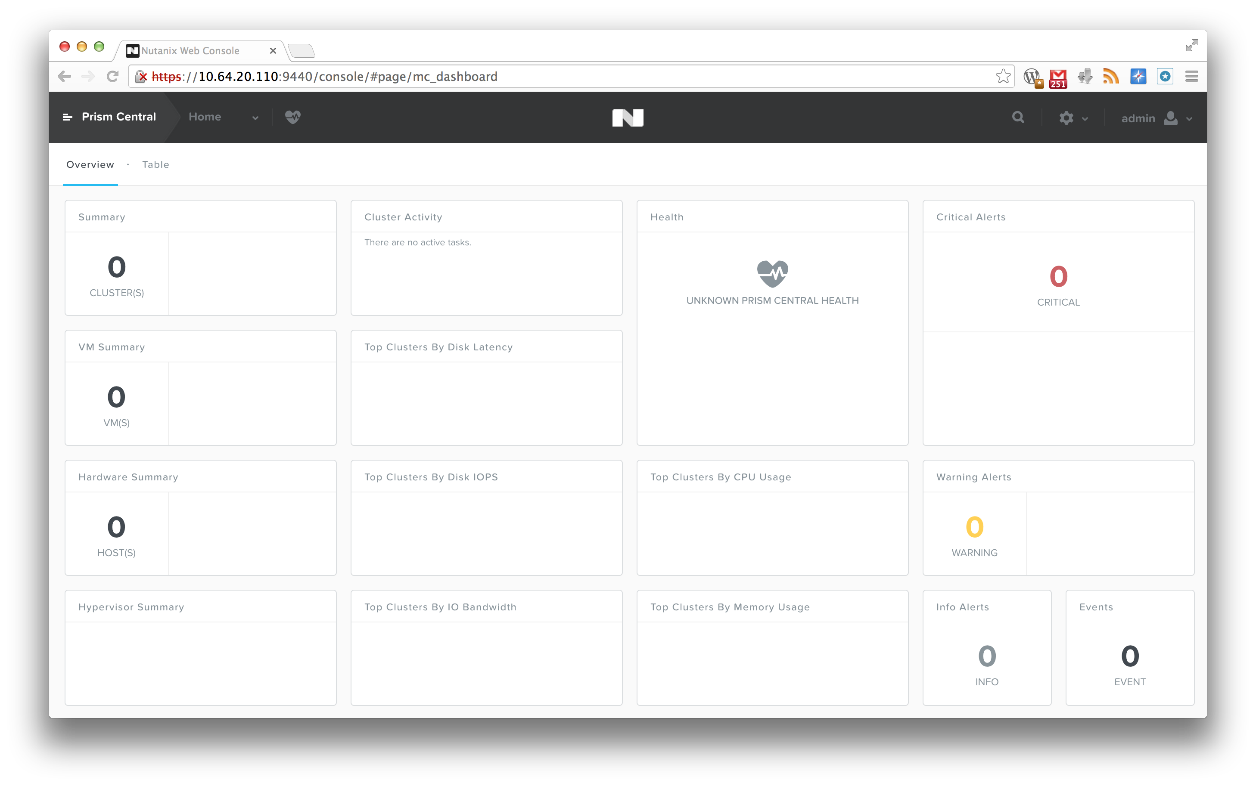The image size is (1256, 786).
Task: Switch to the Table view tab
Action: click(155, 165)
